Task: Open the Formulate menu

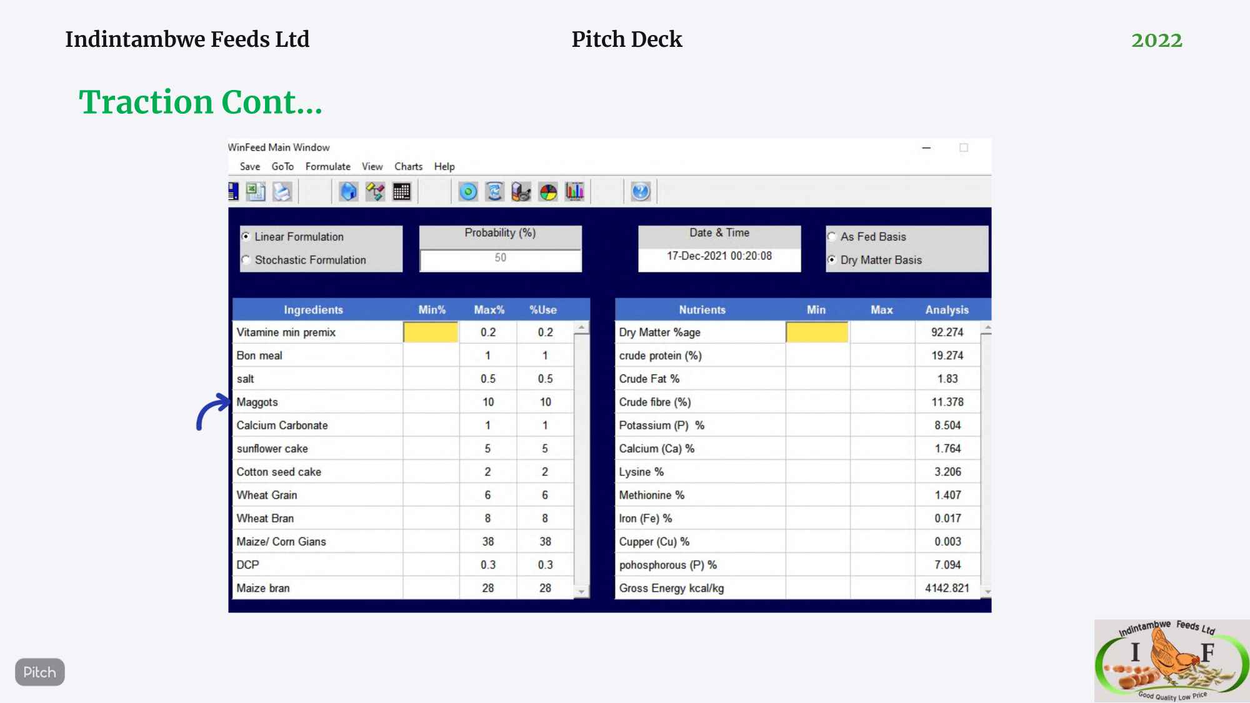Action: (x=328, y=167)
